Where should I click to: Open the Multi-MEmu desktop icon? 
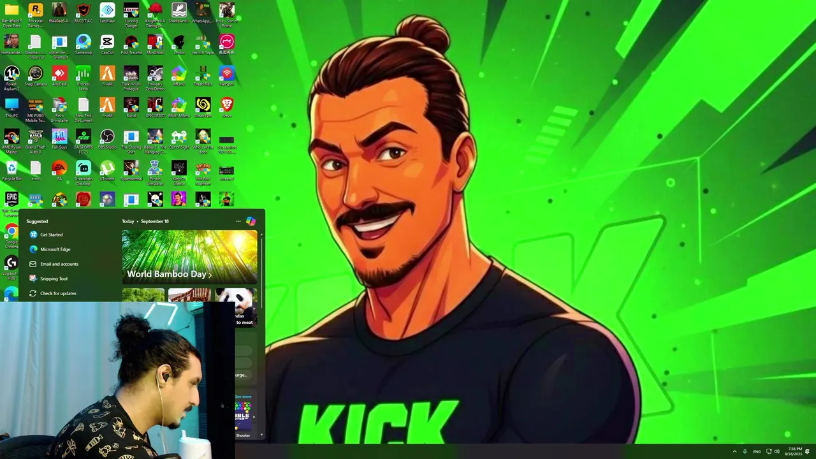(x=179, y=108)
